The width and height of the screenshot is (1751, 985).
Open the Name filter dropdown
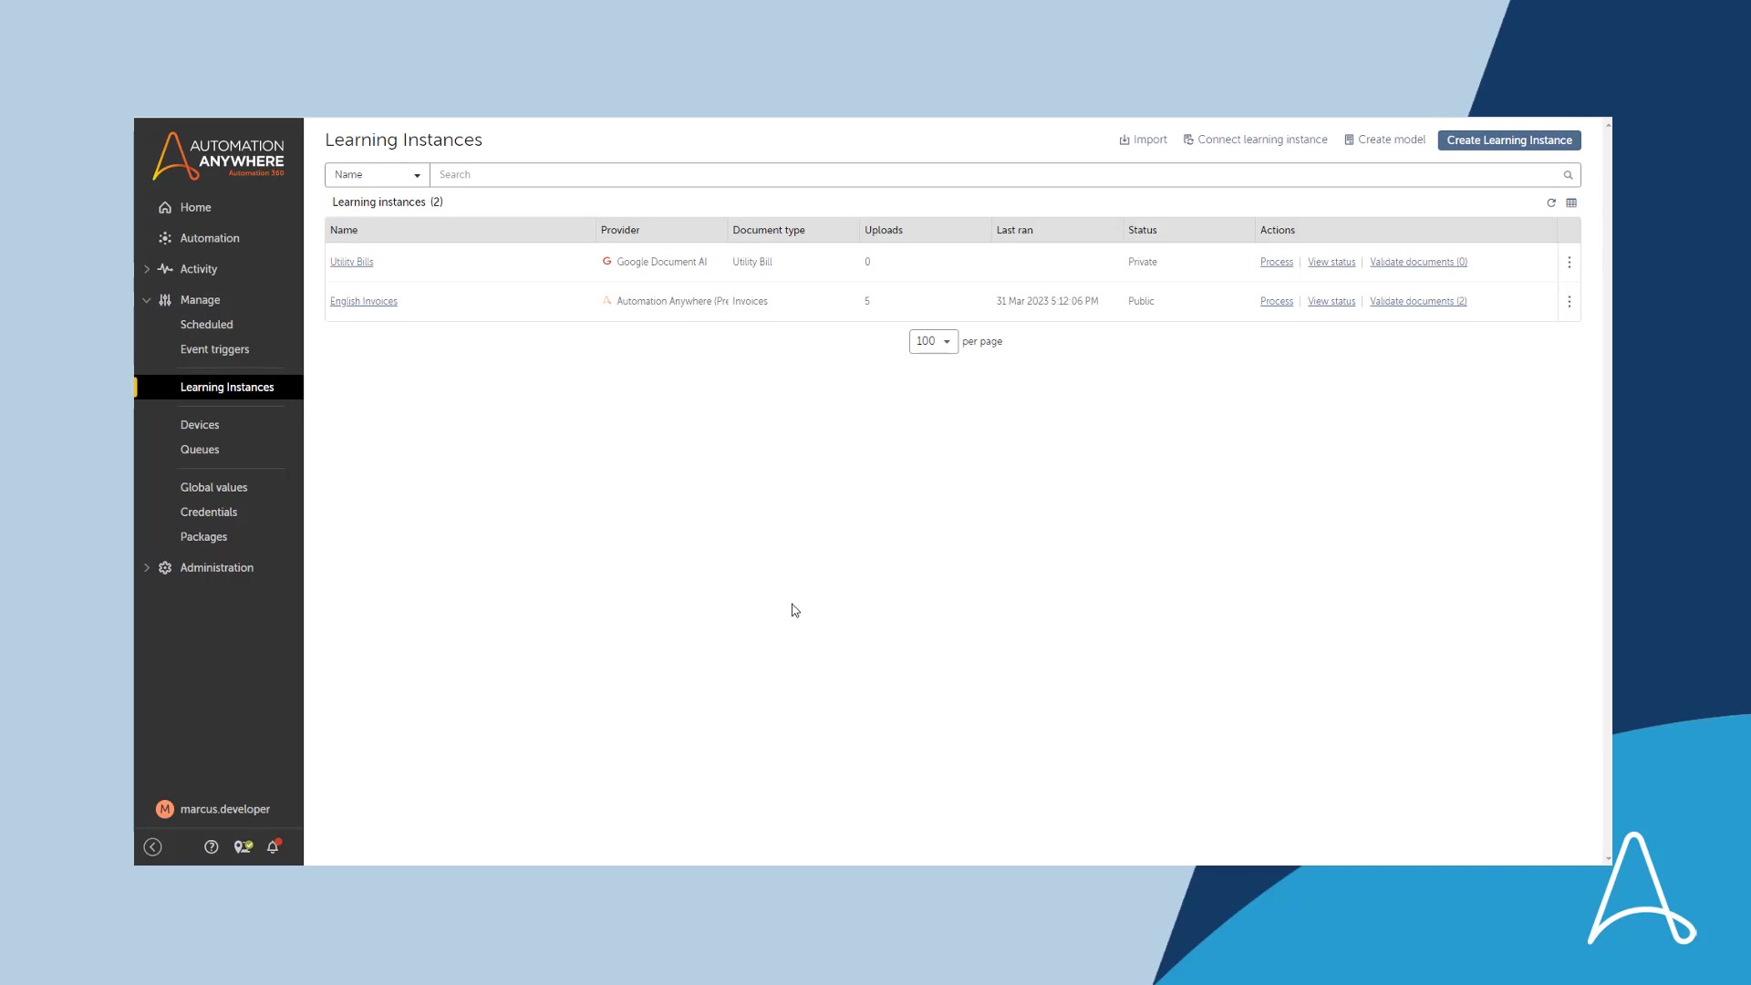click(x=378, y=175)
